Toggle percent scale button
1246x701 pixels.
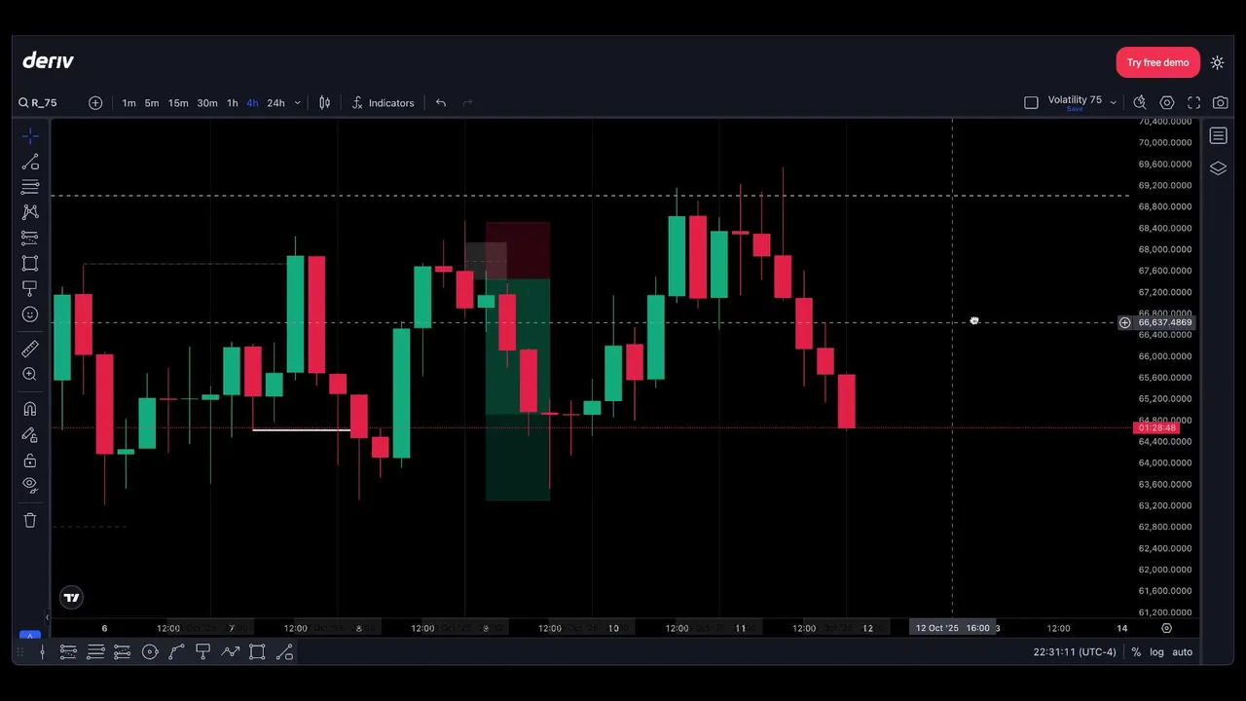point(1136,652)
